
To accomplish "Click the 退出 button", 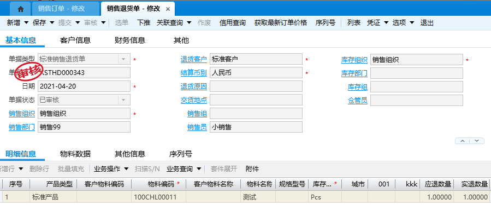I will [427, 22].
